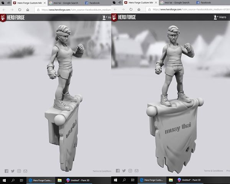Click Twitter icon in left window footer
This screenshot has width=230, height=184.
tap(13, 171)
